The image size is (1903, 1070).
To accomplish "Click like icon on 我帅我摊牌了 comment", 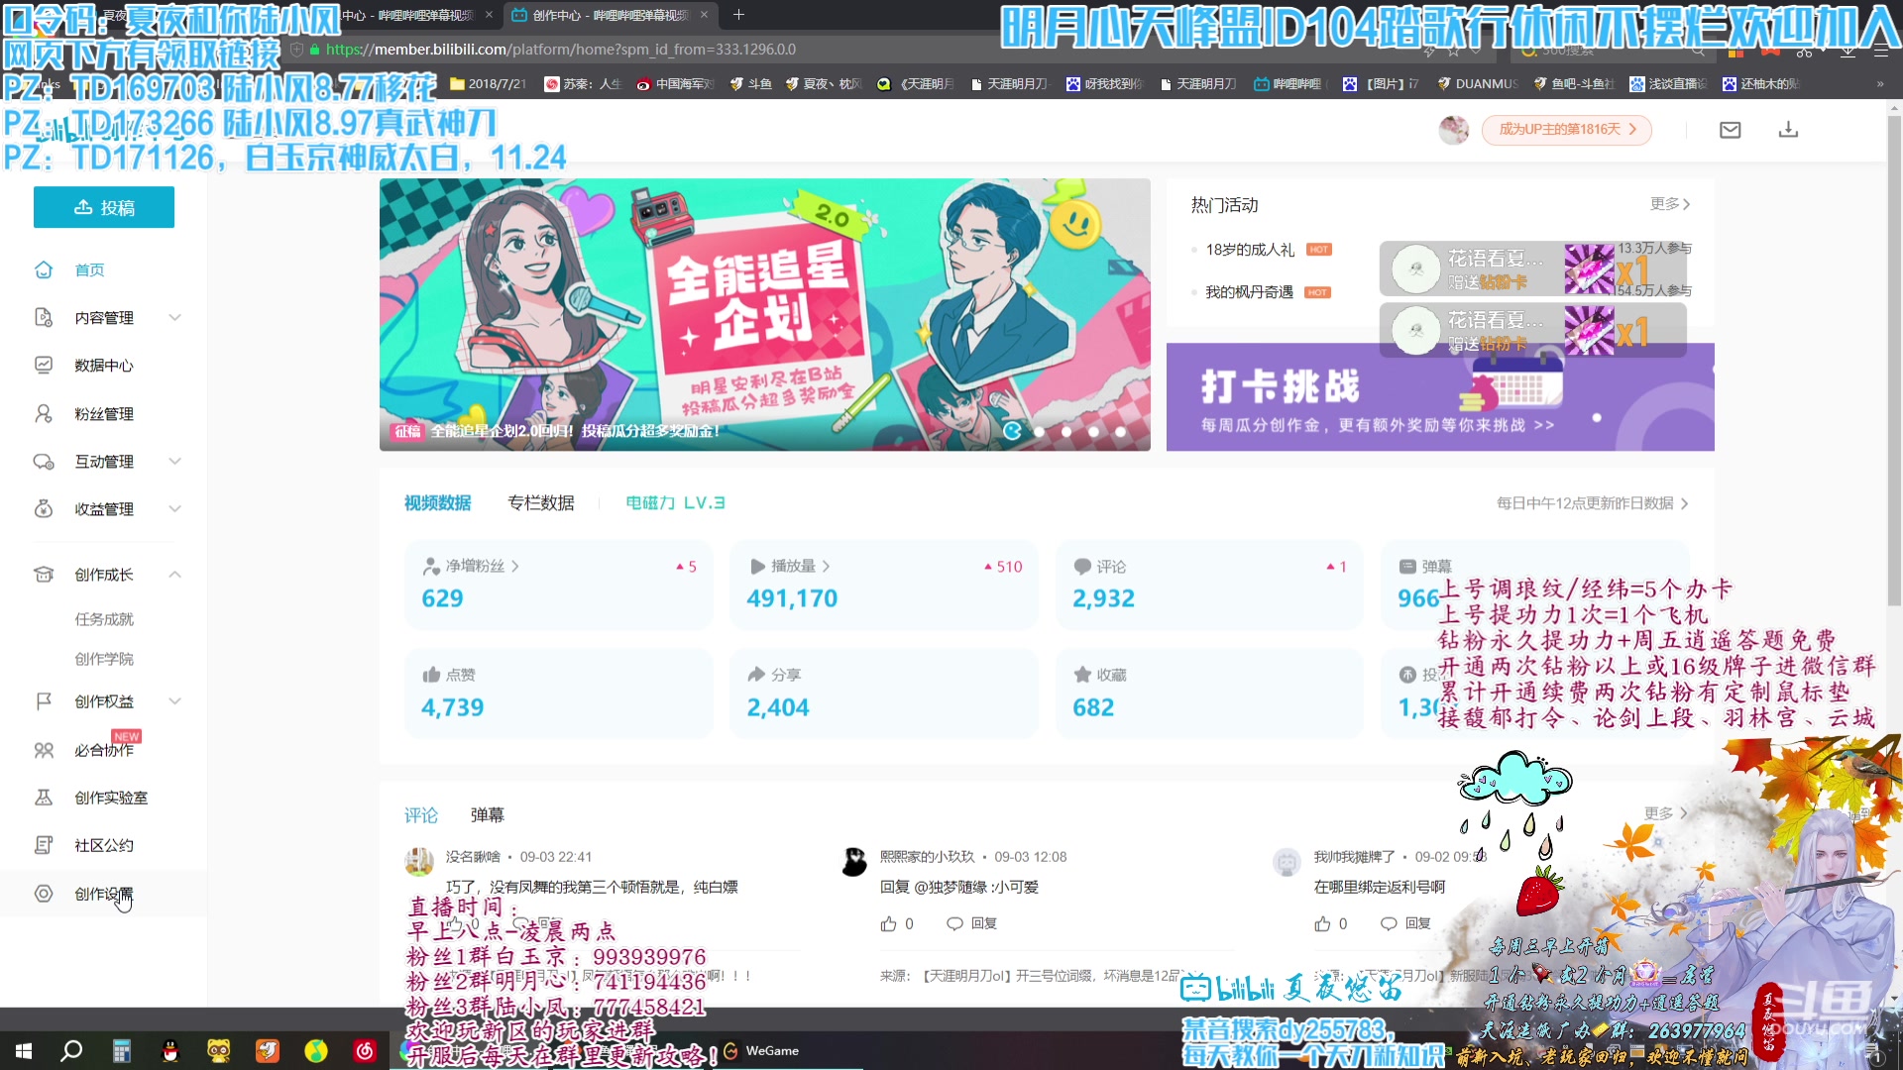I will pos(1322,923).
